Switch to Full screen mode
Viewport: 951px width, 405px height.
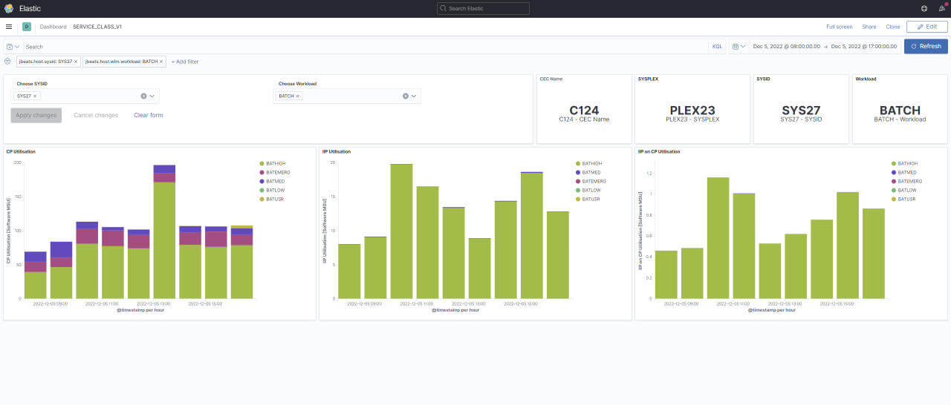tap(839, 27)
